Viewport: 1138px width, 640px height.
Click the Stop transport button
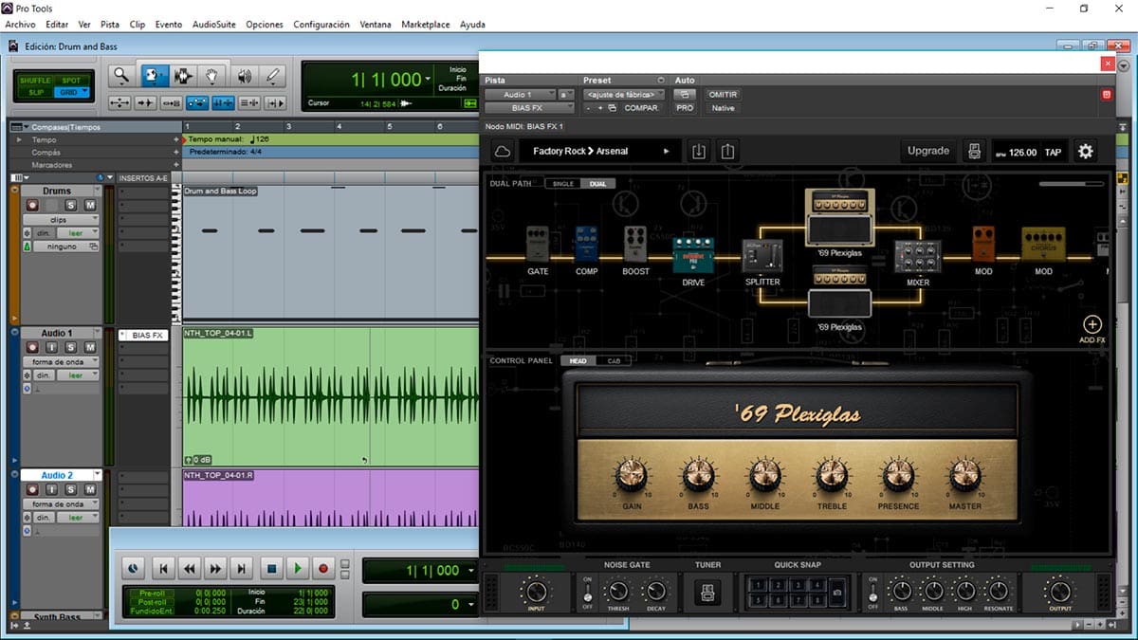270,569
